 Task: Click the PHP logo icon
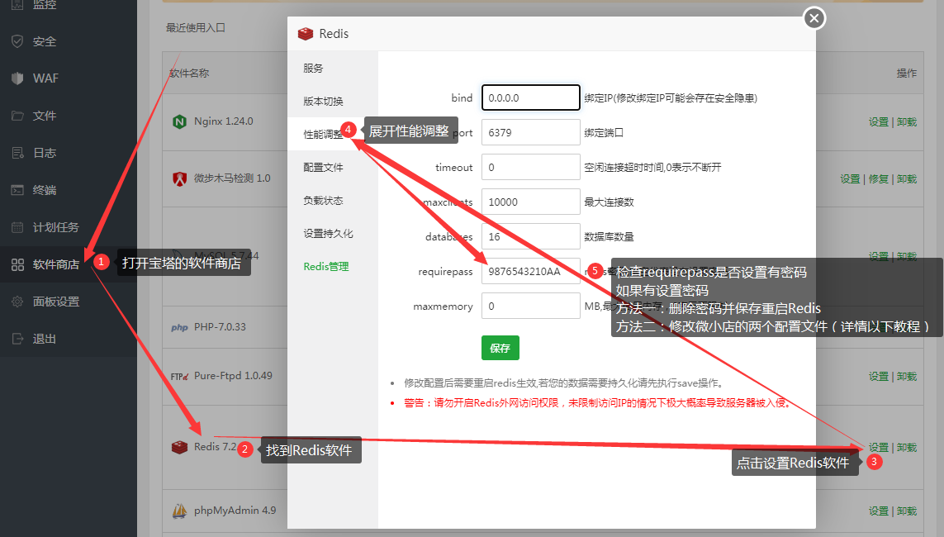[179, 327]
